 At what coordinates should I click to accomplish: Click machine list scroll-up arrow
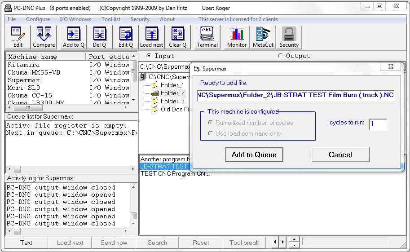point(133,56)
